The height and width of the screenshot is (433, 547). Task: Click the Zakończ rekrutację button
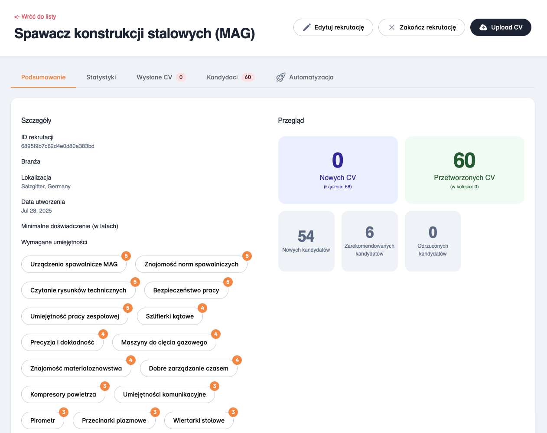[x=422, y=27]
